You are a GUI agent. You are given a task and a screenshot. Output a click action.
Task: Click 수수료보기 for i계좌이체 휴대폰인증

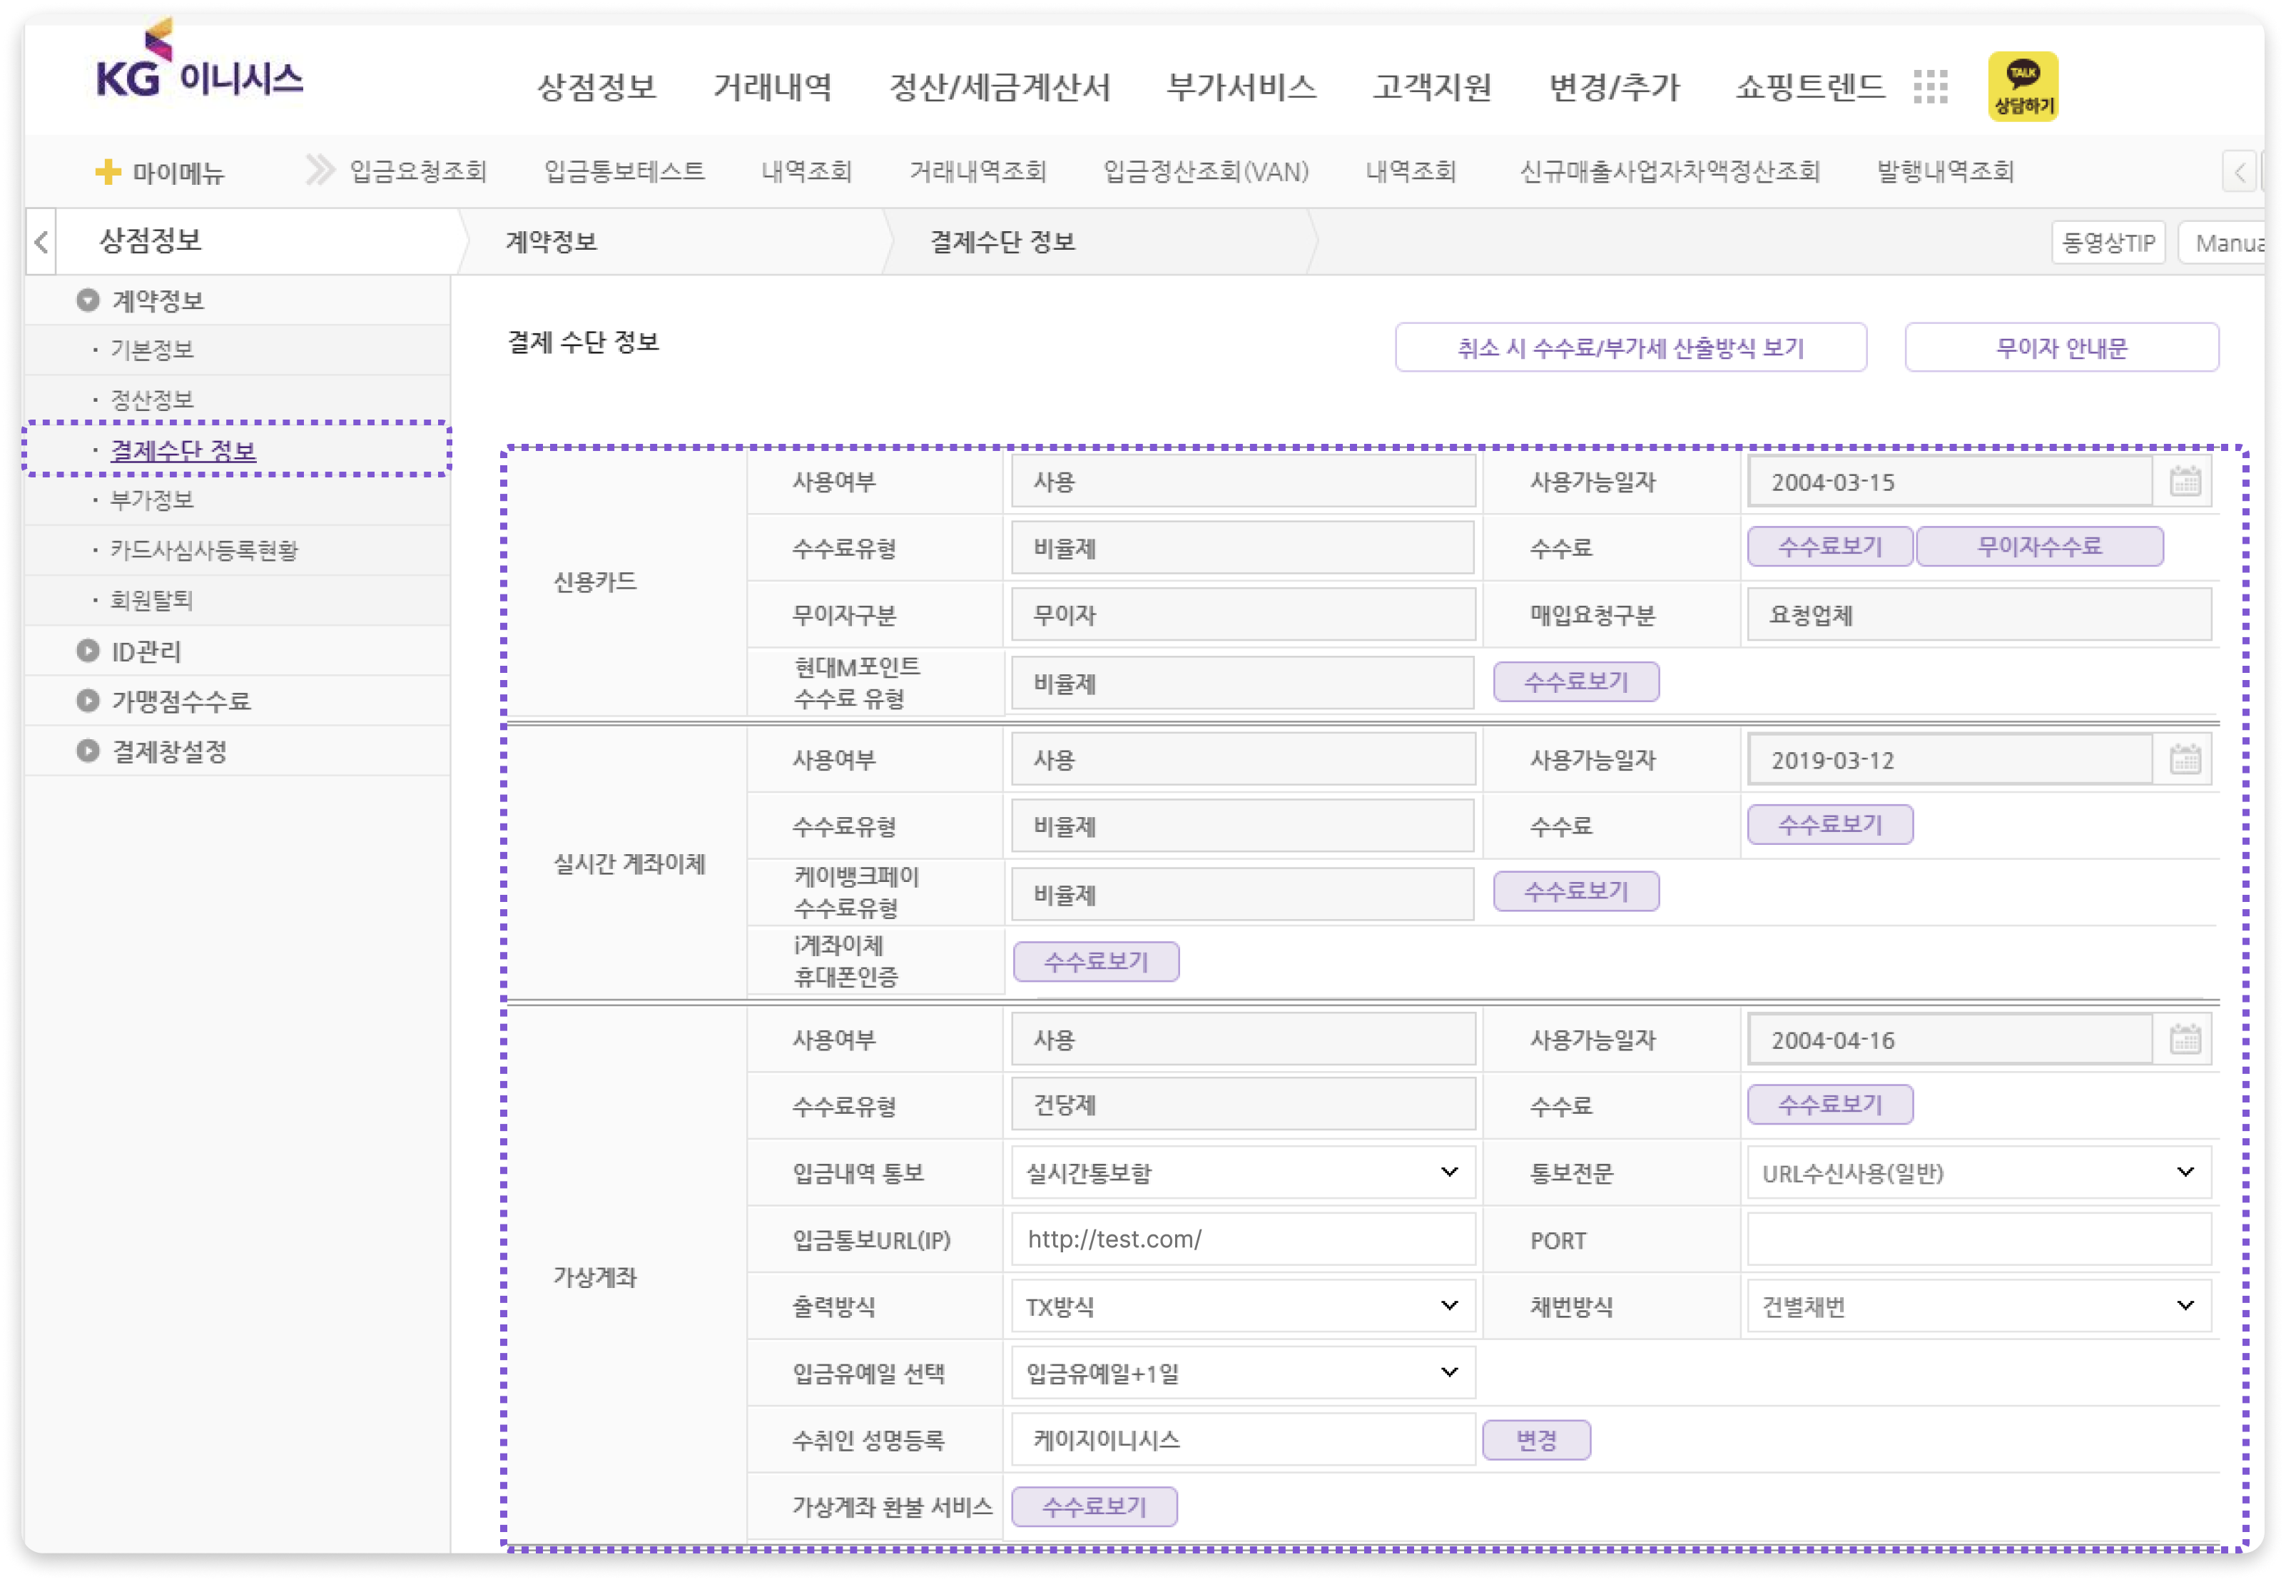click(1096, 961)
